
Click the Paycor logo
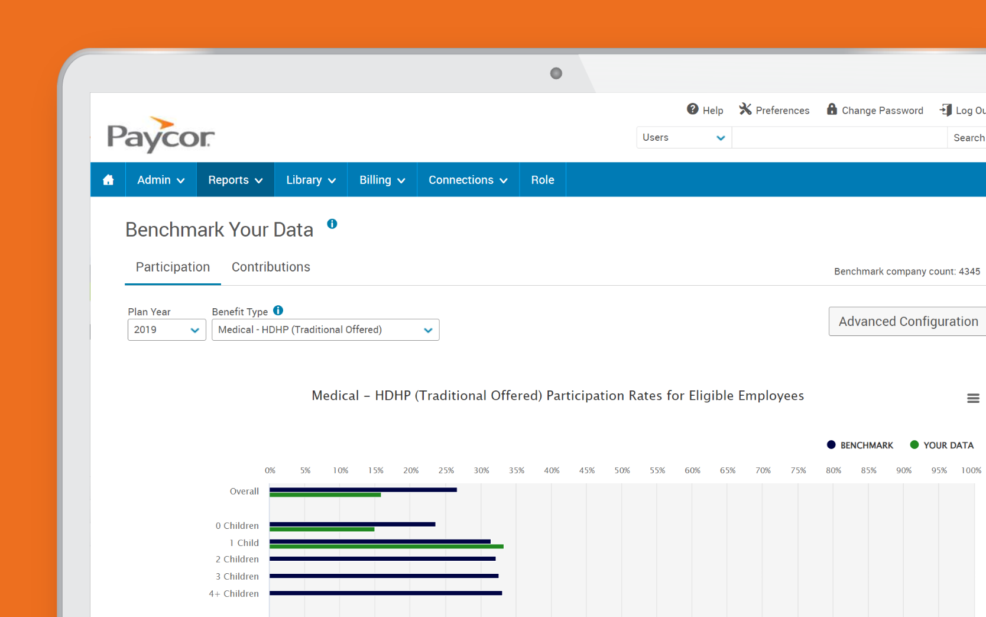[x=160, y=135]
